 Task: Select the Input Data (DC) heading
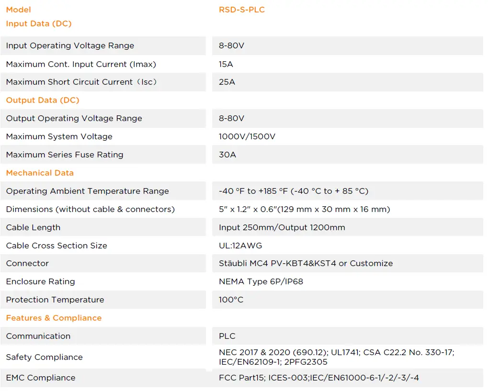pyautogui.click(x=39, y=23)
